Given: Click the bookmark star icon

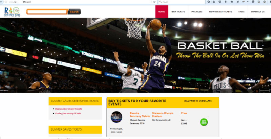Looking at the screenshot, I should pyautogui.click(x=209, y=2).
